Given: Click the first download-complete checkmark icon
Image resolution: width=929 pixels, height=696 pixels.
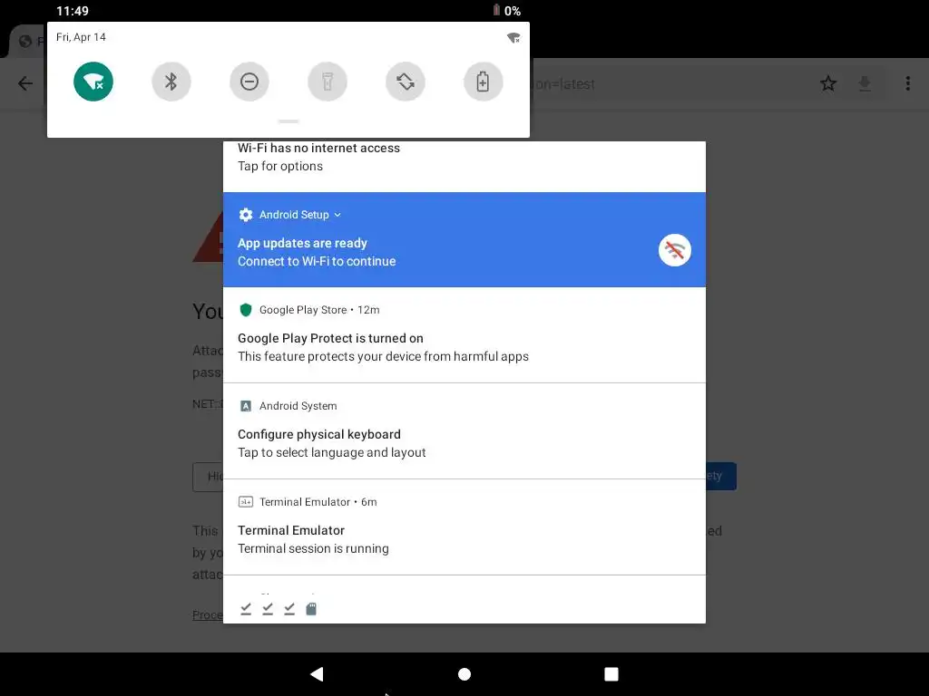Looking at the screenshot, I should tap(246, 608).
